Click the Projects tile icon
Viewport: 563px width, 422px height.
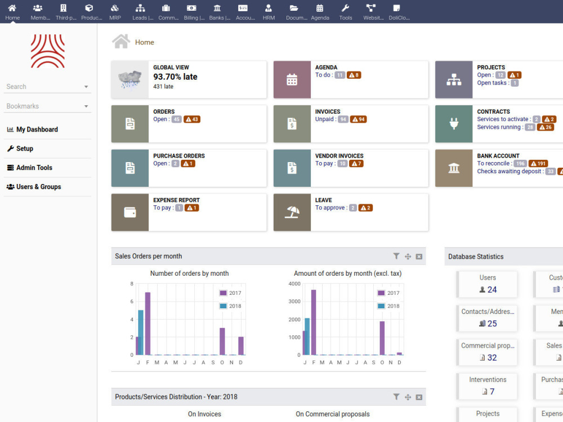[454, 79]
